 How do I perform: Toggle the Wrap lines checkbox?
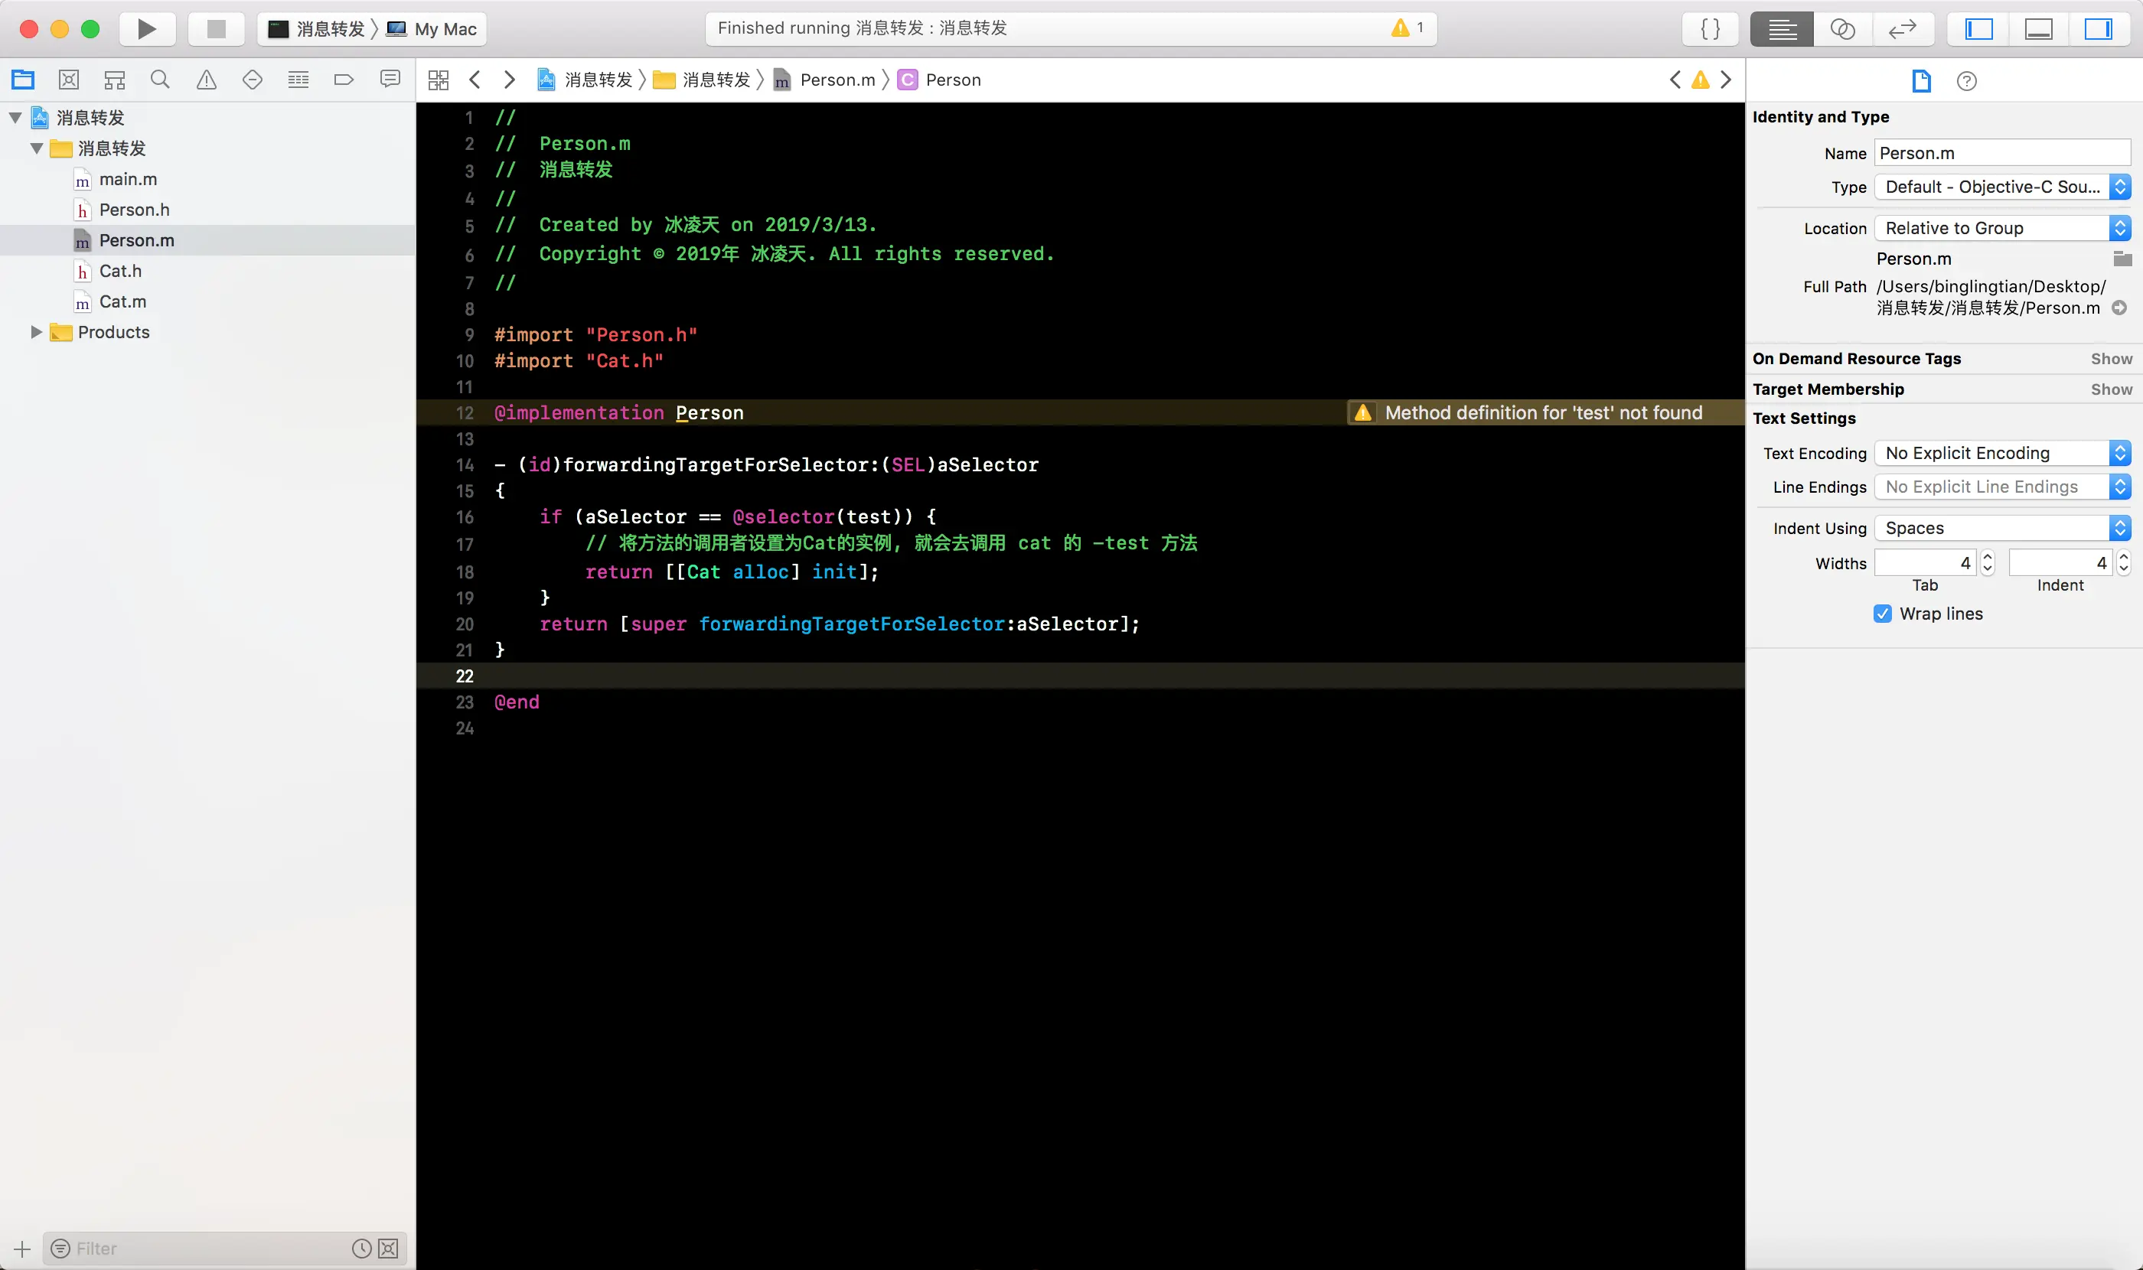[x=1882, y=614]
